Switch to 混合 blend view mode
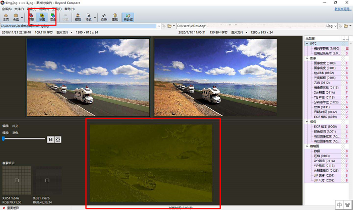This screenshot has height=210, width=353. 52,17
